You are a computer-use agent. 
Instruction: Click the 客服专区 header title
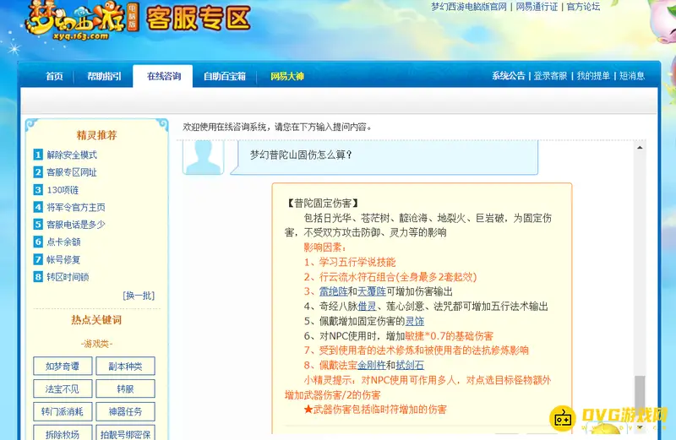coord(199,19)
